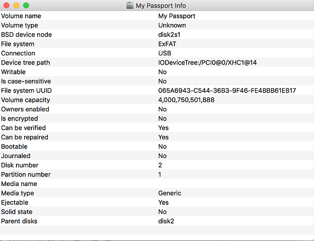The image size is (314, 241).
Task: Click the My Passport Info window title
Action: [x=161, y=5]
